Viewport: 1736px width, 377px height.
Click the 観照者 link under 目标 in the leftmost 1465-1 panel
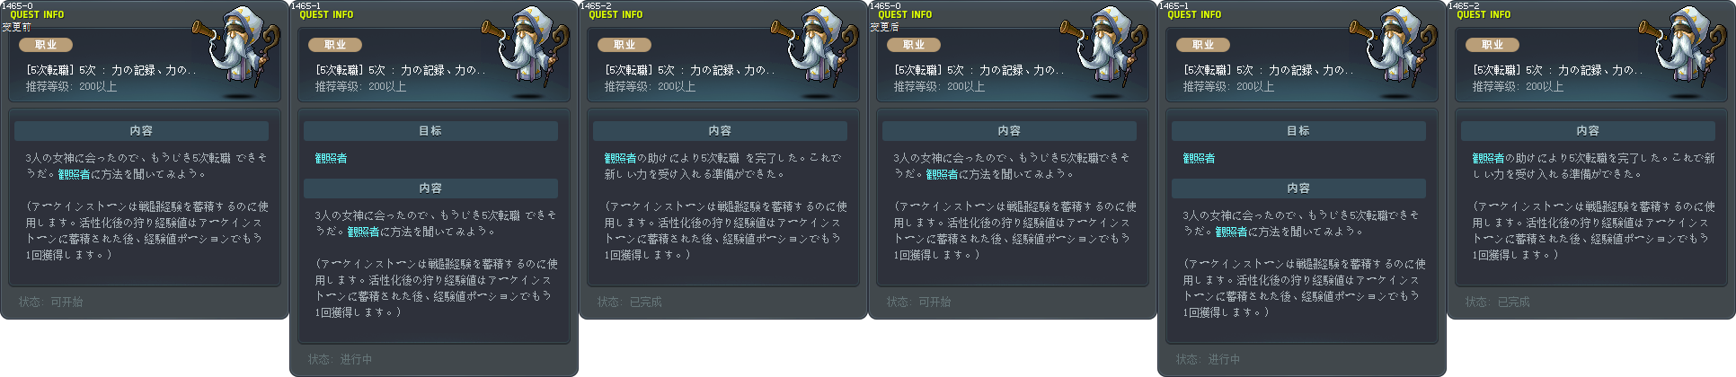click(331, 158)
